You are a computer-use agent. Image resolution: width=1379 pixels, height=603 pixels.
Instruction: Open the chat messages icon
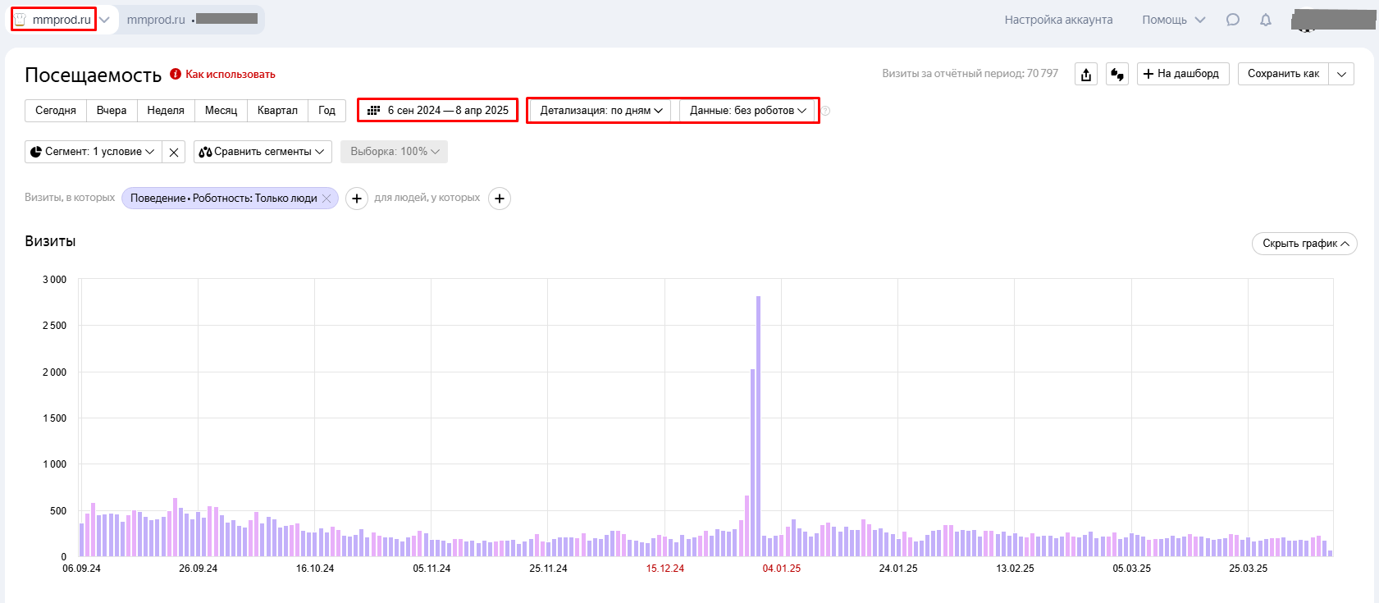(x=1233, y=20)
